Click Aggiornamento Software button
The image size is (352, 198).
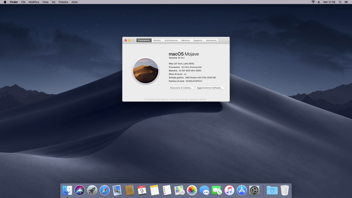[x=210, y=88]
